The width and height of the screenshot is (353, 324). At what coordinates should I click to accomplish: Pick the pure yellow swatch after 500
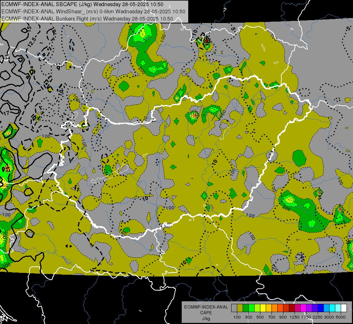(x=263, y=308)
